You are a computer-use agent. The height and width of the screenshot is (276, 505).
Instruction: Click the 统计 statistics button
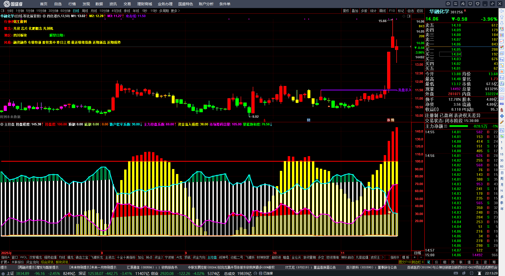[x=373, y=11]
